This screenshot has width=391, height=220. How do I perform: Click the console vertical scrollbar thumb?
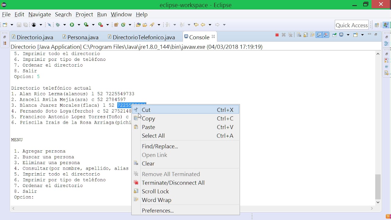pos(378,187)
